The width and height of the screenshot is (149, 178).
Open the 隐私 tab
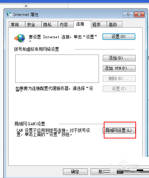[x=49, y=25]
